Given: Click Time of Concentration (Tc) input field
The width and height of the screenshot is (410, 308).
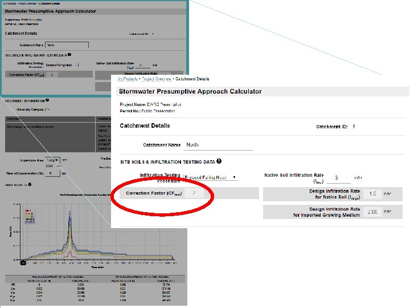Looking at the screenshot, I should (52, 173).
